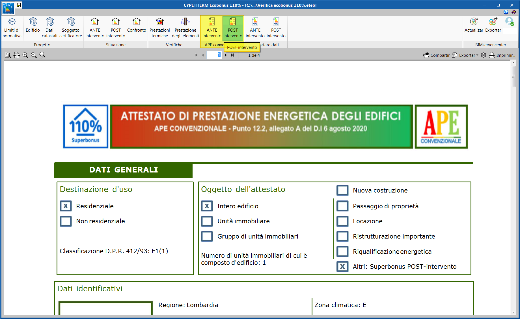Jump to the last report page
Image resolution: width=520 pixels, height=319 pixels.
pos(232,55)
